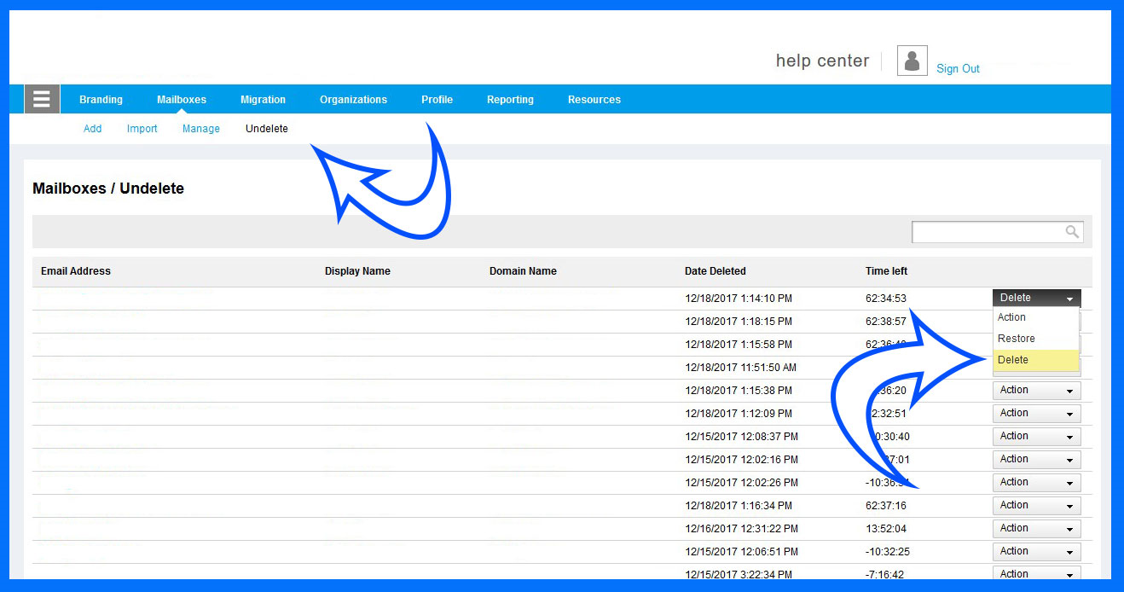Choose Restore from the open dropdown
The image size is (1124, 592).
[x=1017, y=339]
